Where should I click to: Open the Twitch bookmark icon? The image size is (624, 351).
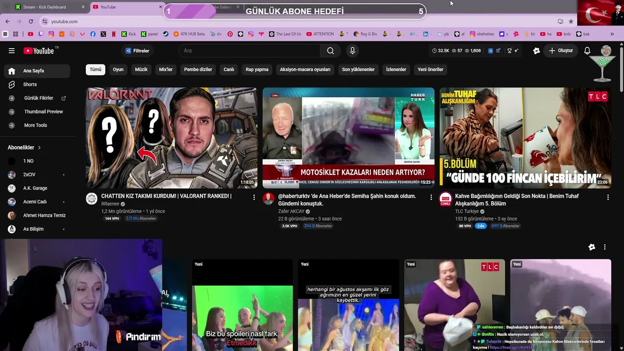(x=41, y=34)
